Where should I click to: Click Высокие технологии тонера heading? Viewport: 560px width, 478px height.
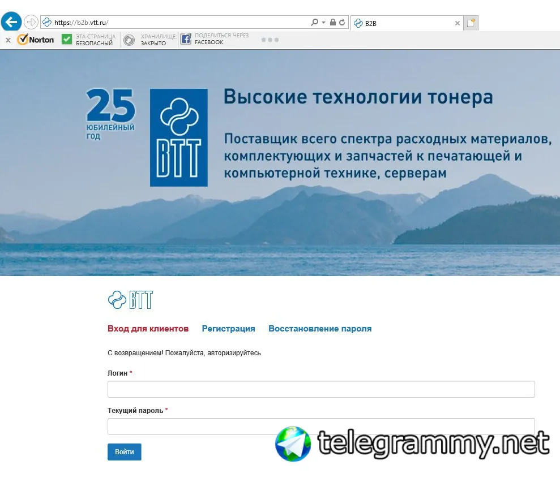[x=358, y=97]
